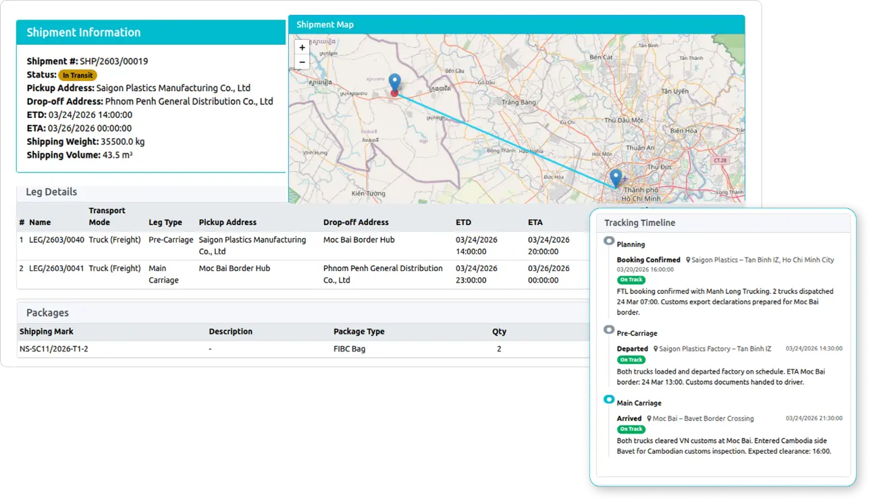871x501 pixels.
Task: Click location pin icon beside Saigon Plastics – Tan Binh IZ, Ho Chi Minh City
Action: coord(688,260)
